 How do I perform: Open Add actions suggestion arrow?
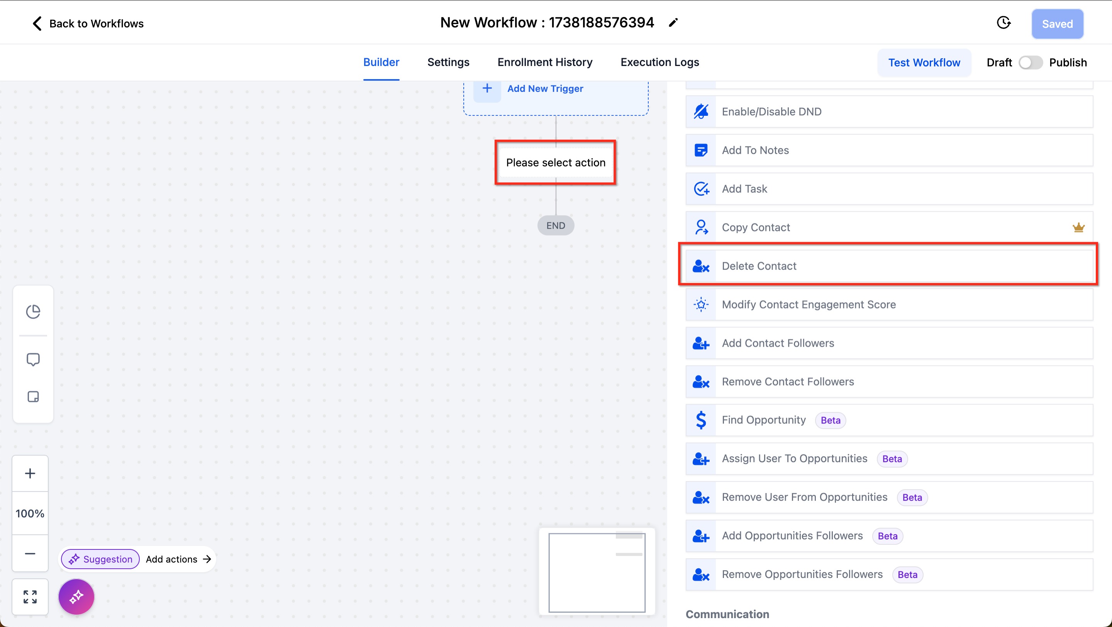[x=207, y=559]
